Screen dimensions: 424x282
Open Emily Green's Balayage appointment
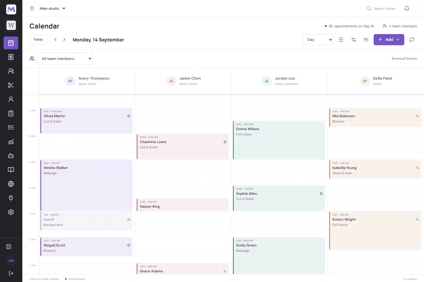(x=279, y=256)
